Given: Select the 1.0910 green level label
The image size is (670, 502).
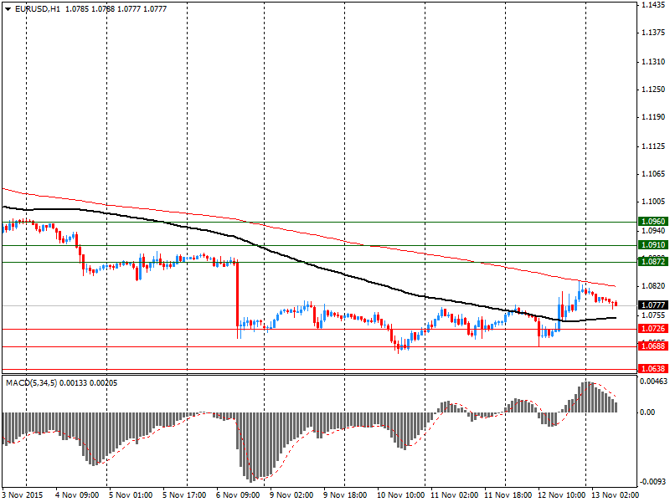Looking at the screenshot, I should coord(653,244).
